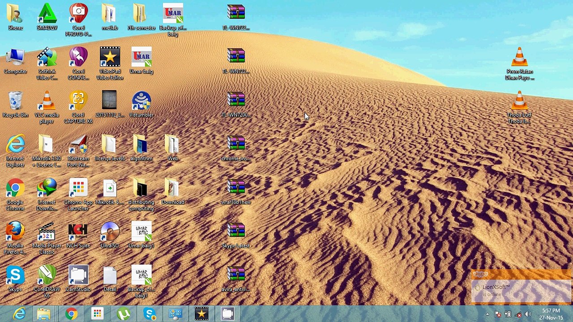The height and width of the screenshot is (322, 573).
Task: Launch the Bitstream Font Navigator shortcut
Action: pos(78,151)
